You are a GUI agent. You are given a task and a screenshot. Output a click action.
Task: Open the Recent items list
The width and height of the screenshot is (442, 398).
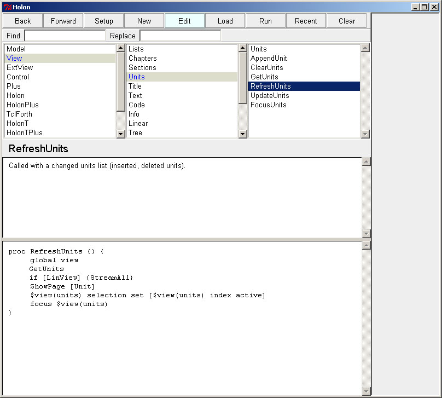click(x=306, y=20)
